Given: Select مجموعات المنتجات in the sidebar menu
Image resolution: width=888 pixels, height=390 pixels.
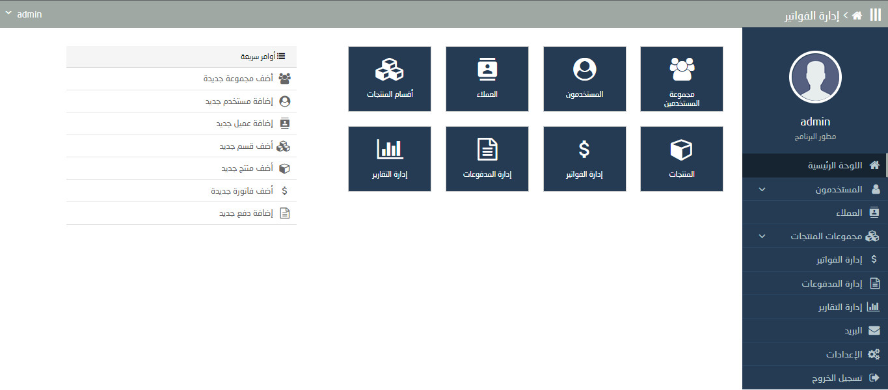Looking at the screenshot, I should click(814, 236).
